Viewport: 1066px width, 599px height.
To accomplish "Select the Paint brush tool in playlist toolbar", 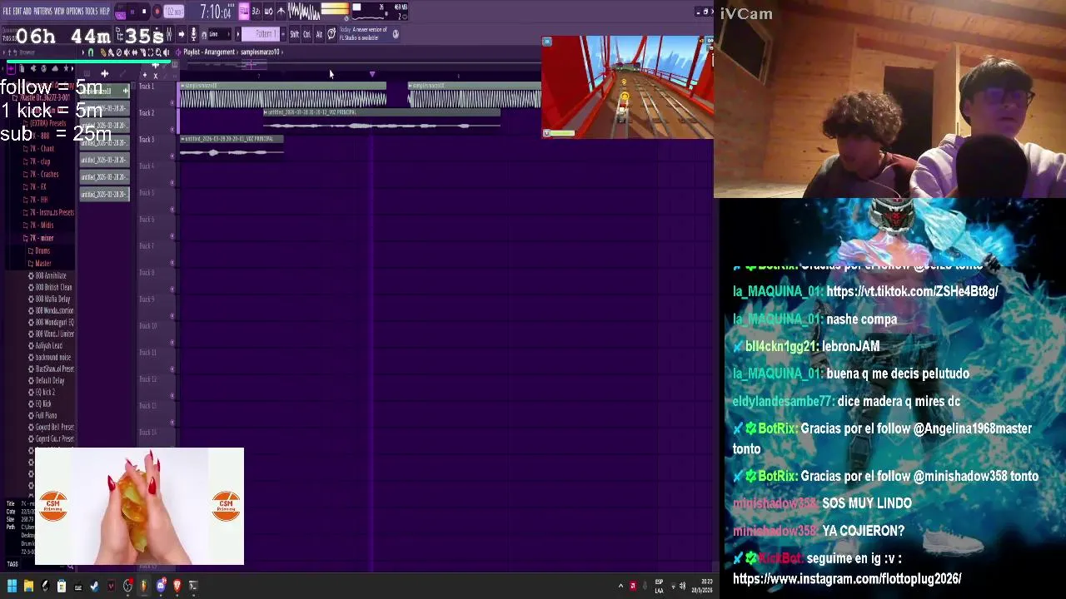I will (111, 52).
